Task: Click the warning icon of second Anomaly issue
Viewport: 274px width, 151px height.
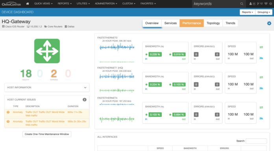Action: (x=8, y=122)
